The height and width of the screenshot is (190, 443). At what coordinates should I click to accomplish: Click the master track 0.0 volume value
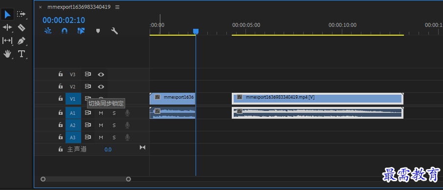coord(108,149)
